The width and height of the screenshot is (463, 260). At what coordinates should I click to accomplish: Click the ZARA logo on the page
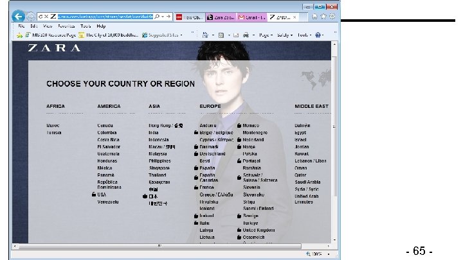[x=54, y=48]
